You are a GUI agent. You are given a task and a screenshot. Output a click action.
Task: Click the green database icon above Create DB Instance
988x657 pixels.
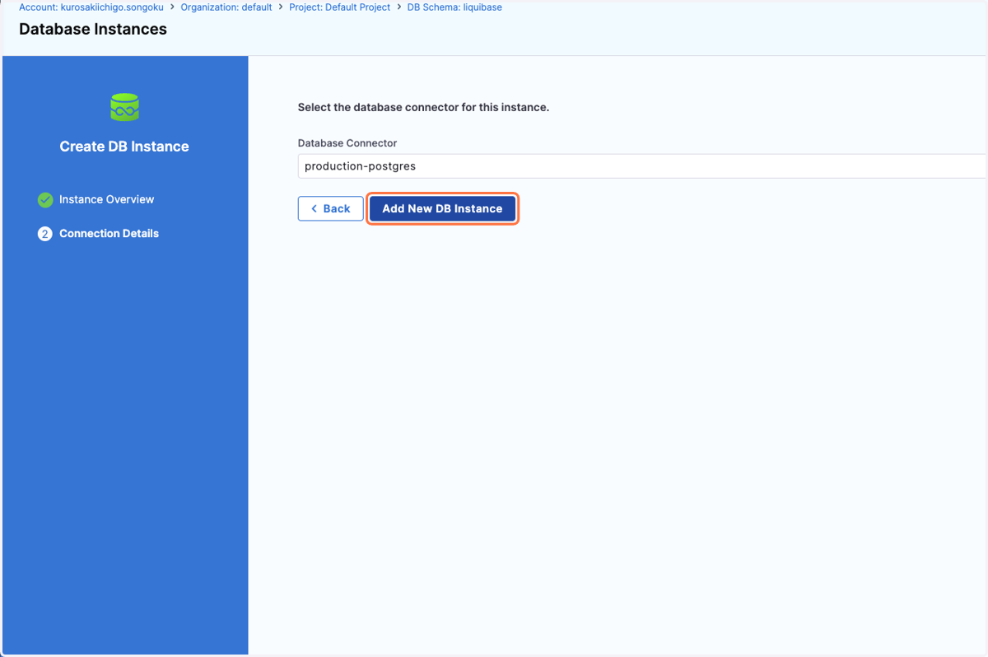coord(124,107)
